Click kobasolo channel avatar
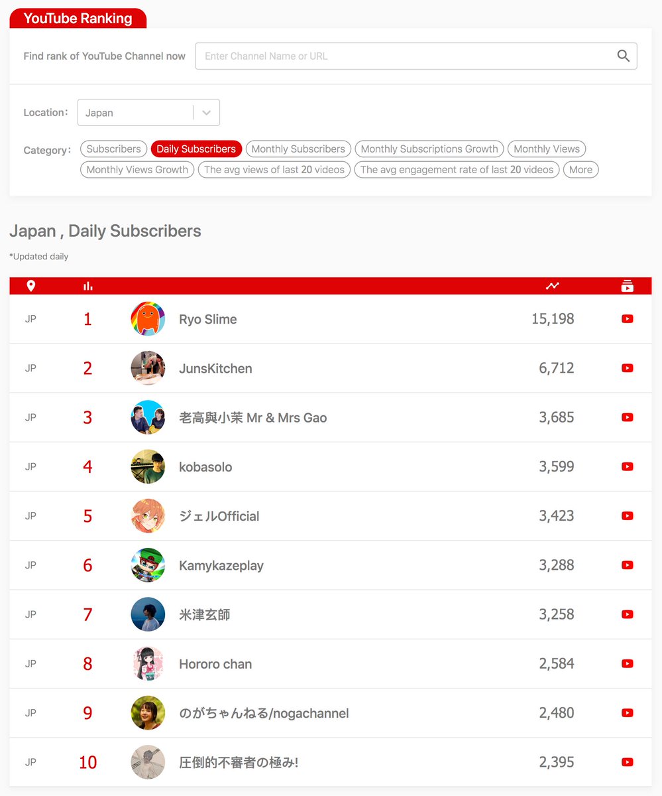The height and width of the screenshot is (796, 662). (148, 466)
